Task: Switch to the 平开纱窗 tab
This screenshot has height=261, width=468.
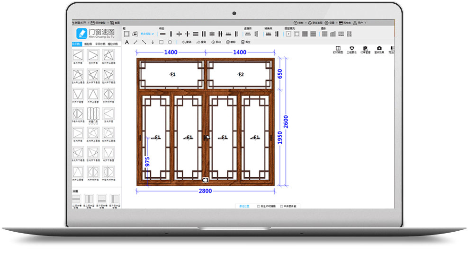Action: click(100, 44)
